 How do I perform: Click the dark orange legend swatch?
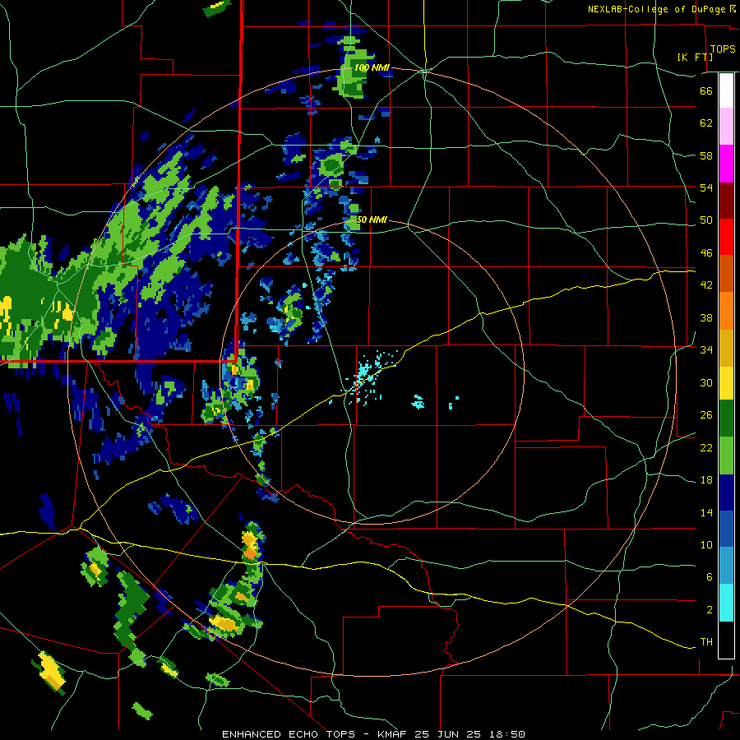pyautogui.click(x=726, y=274)
